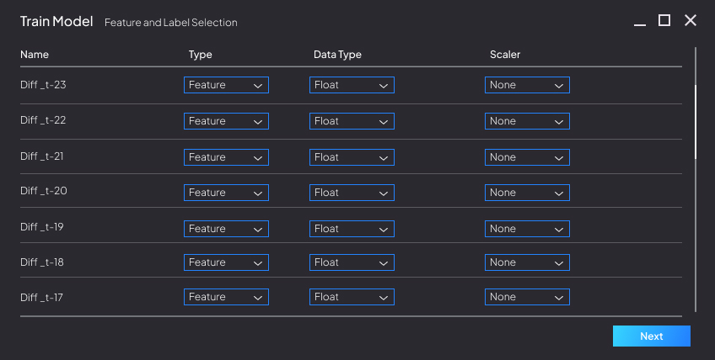Open Data Type dropdown for Diff _t-18
The height and width of the screenshot is (360, 715).
tap(352, 262)
